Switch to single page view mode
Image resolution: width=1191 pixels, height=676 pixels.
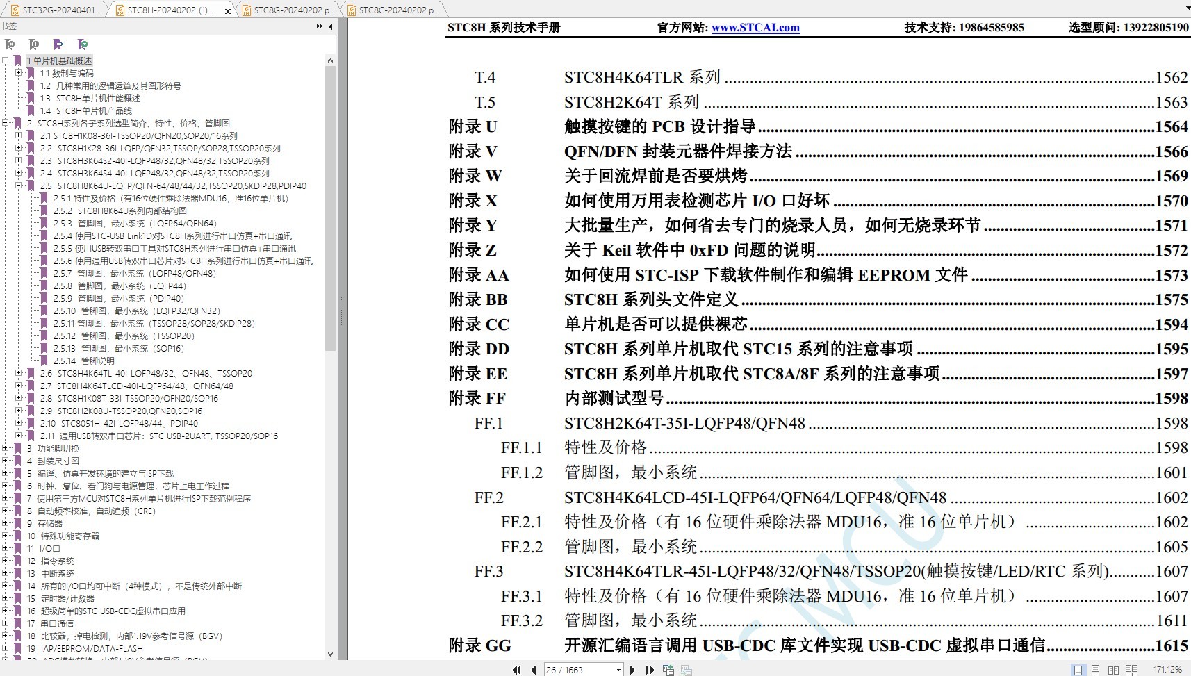(x=1077, y=670)
